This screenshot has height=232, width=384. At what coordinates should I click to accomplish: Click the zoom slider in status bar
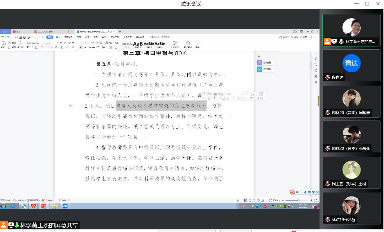point(298,200)
